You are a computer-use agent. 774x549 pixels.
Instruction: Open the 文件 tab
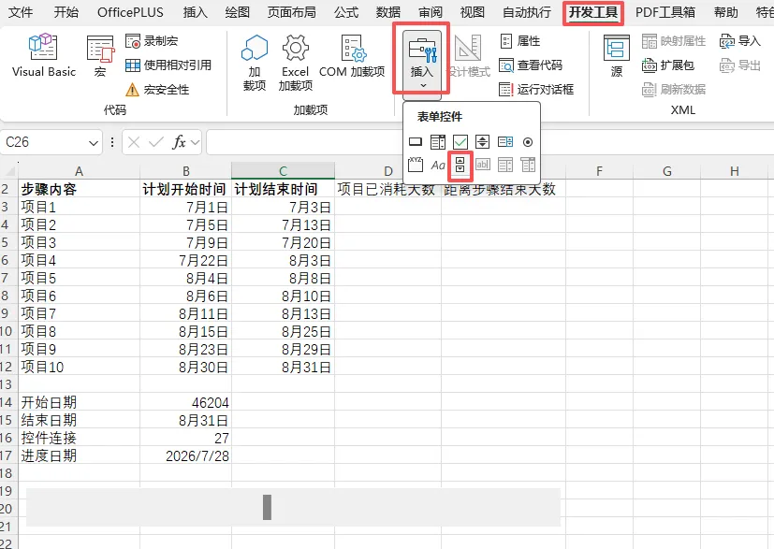pos(21,12)
